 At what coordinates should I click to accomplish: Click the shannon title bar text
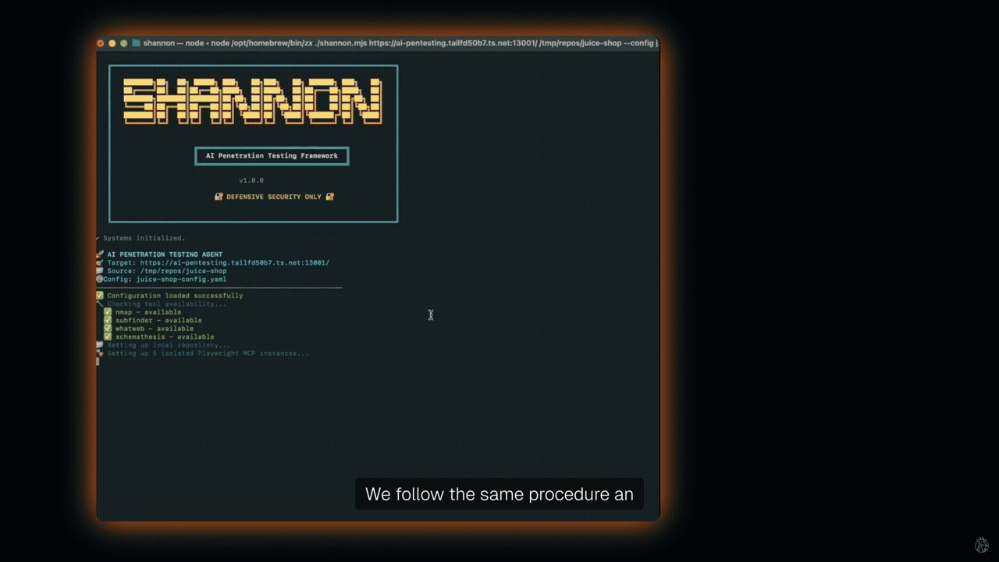click(x=158, y=43)
